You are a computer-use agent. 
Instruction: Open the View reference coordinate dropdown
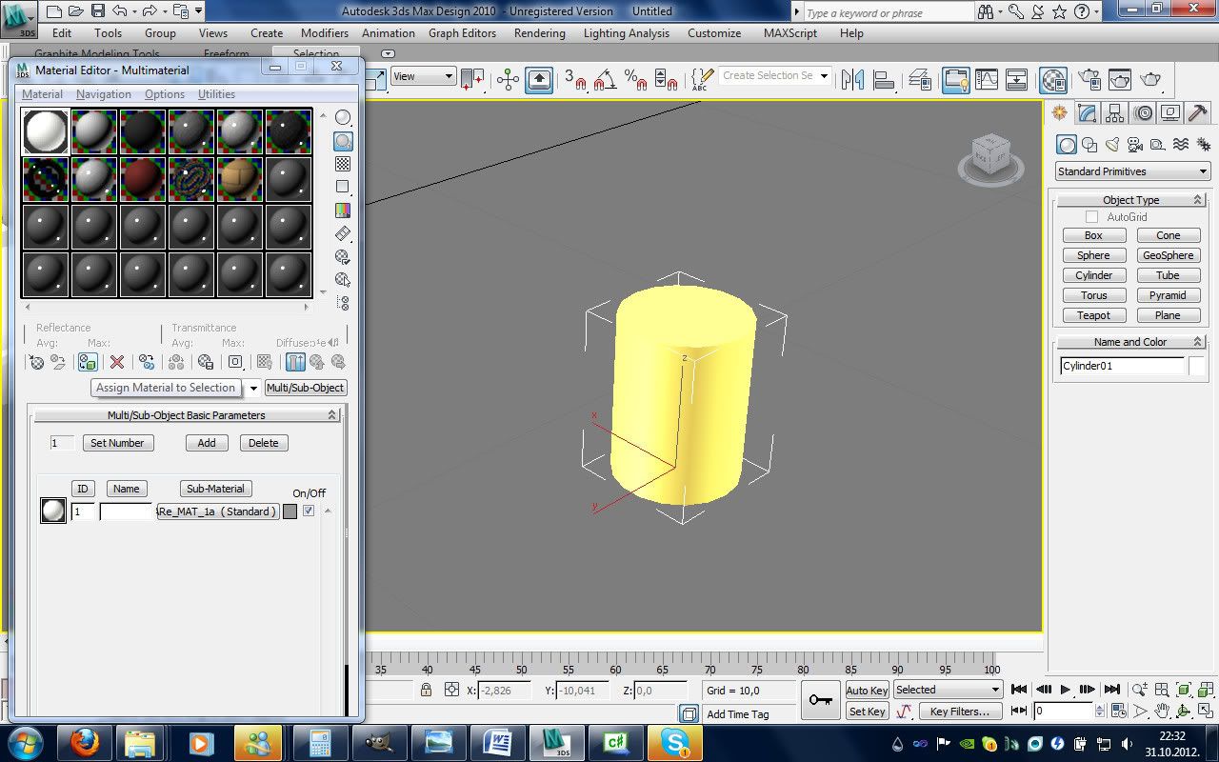click(x=424, y=76)
